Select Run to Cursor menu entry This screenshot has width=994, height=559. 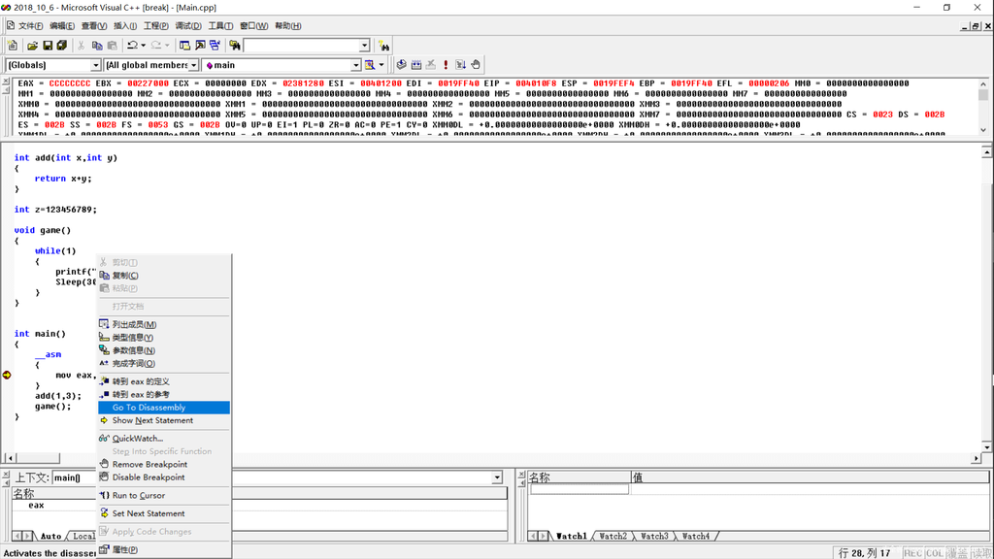click(x=139, y=496)
